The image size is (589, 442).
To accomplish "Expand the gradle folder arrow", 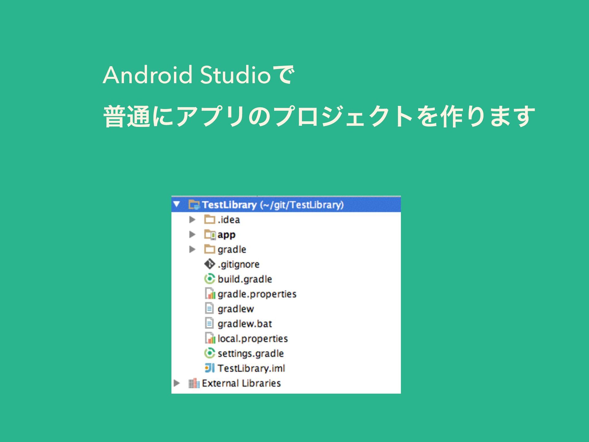I will coord(192,249).
